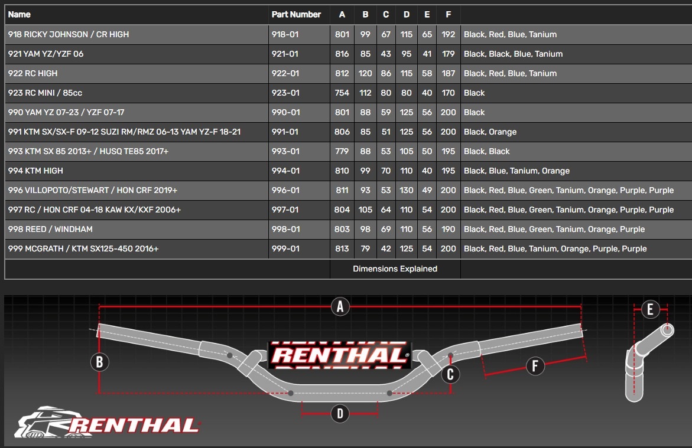Click part number 918-01
Image resolution: width=692 pixels, height=448 pixels.
click(285, 34)
